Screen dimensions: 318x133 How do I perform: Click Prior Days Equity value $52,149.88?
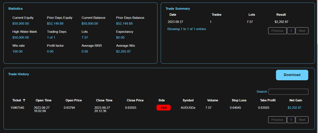(x=55, y=23)
